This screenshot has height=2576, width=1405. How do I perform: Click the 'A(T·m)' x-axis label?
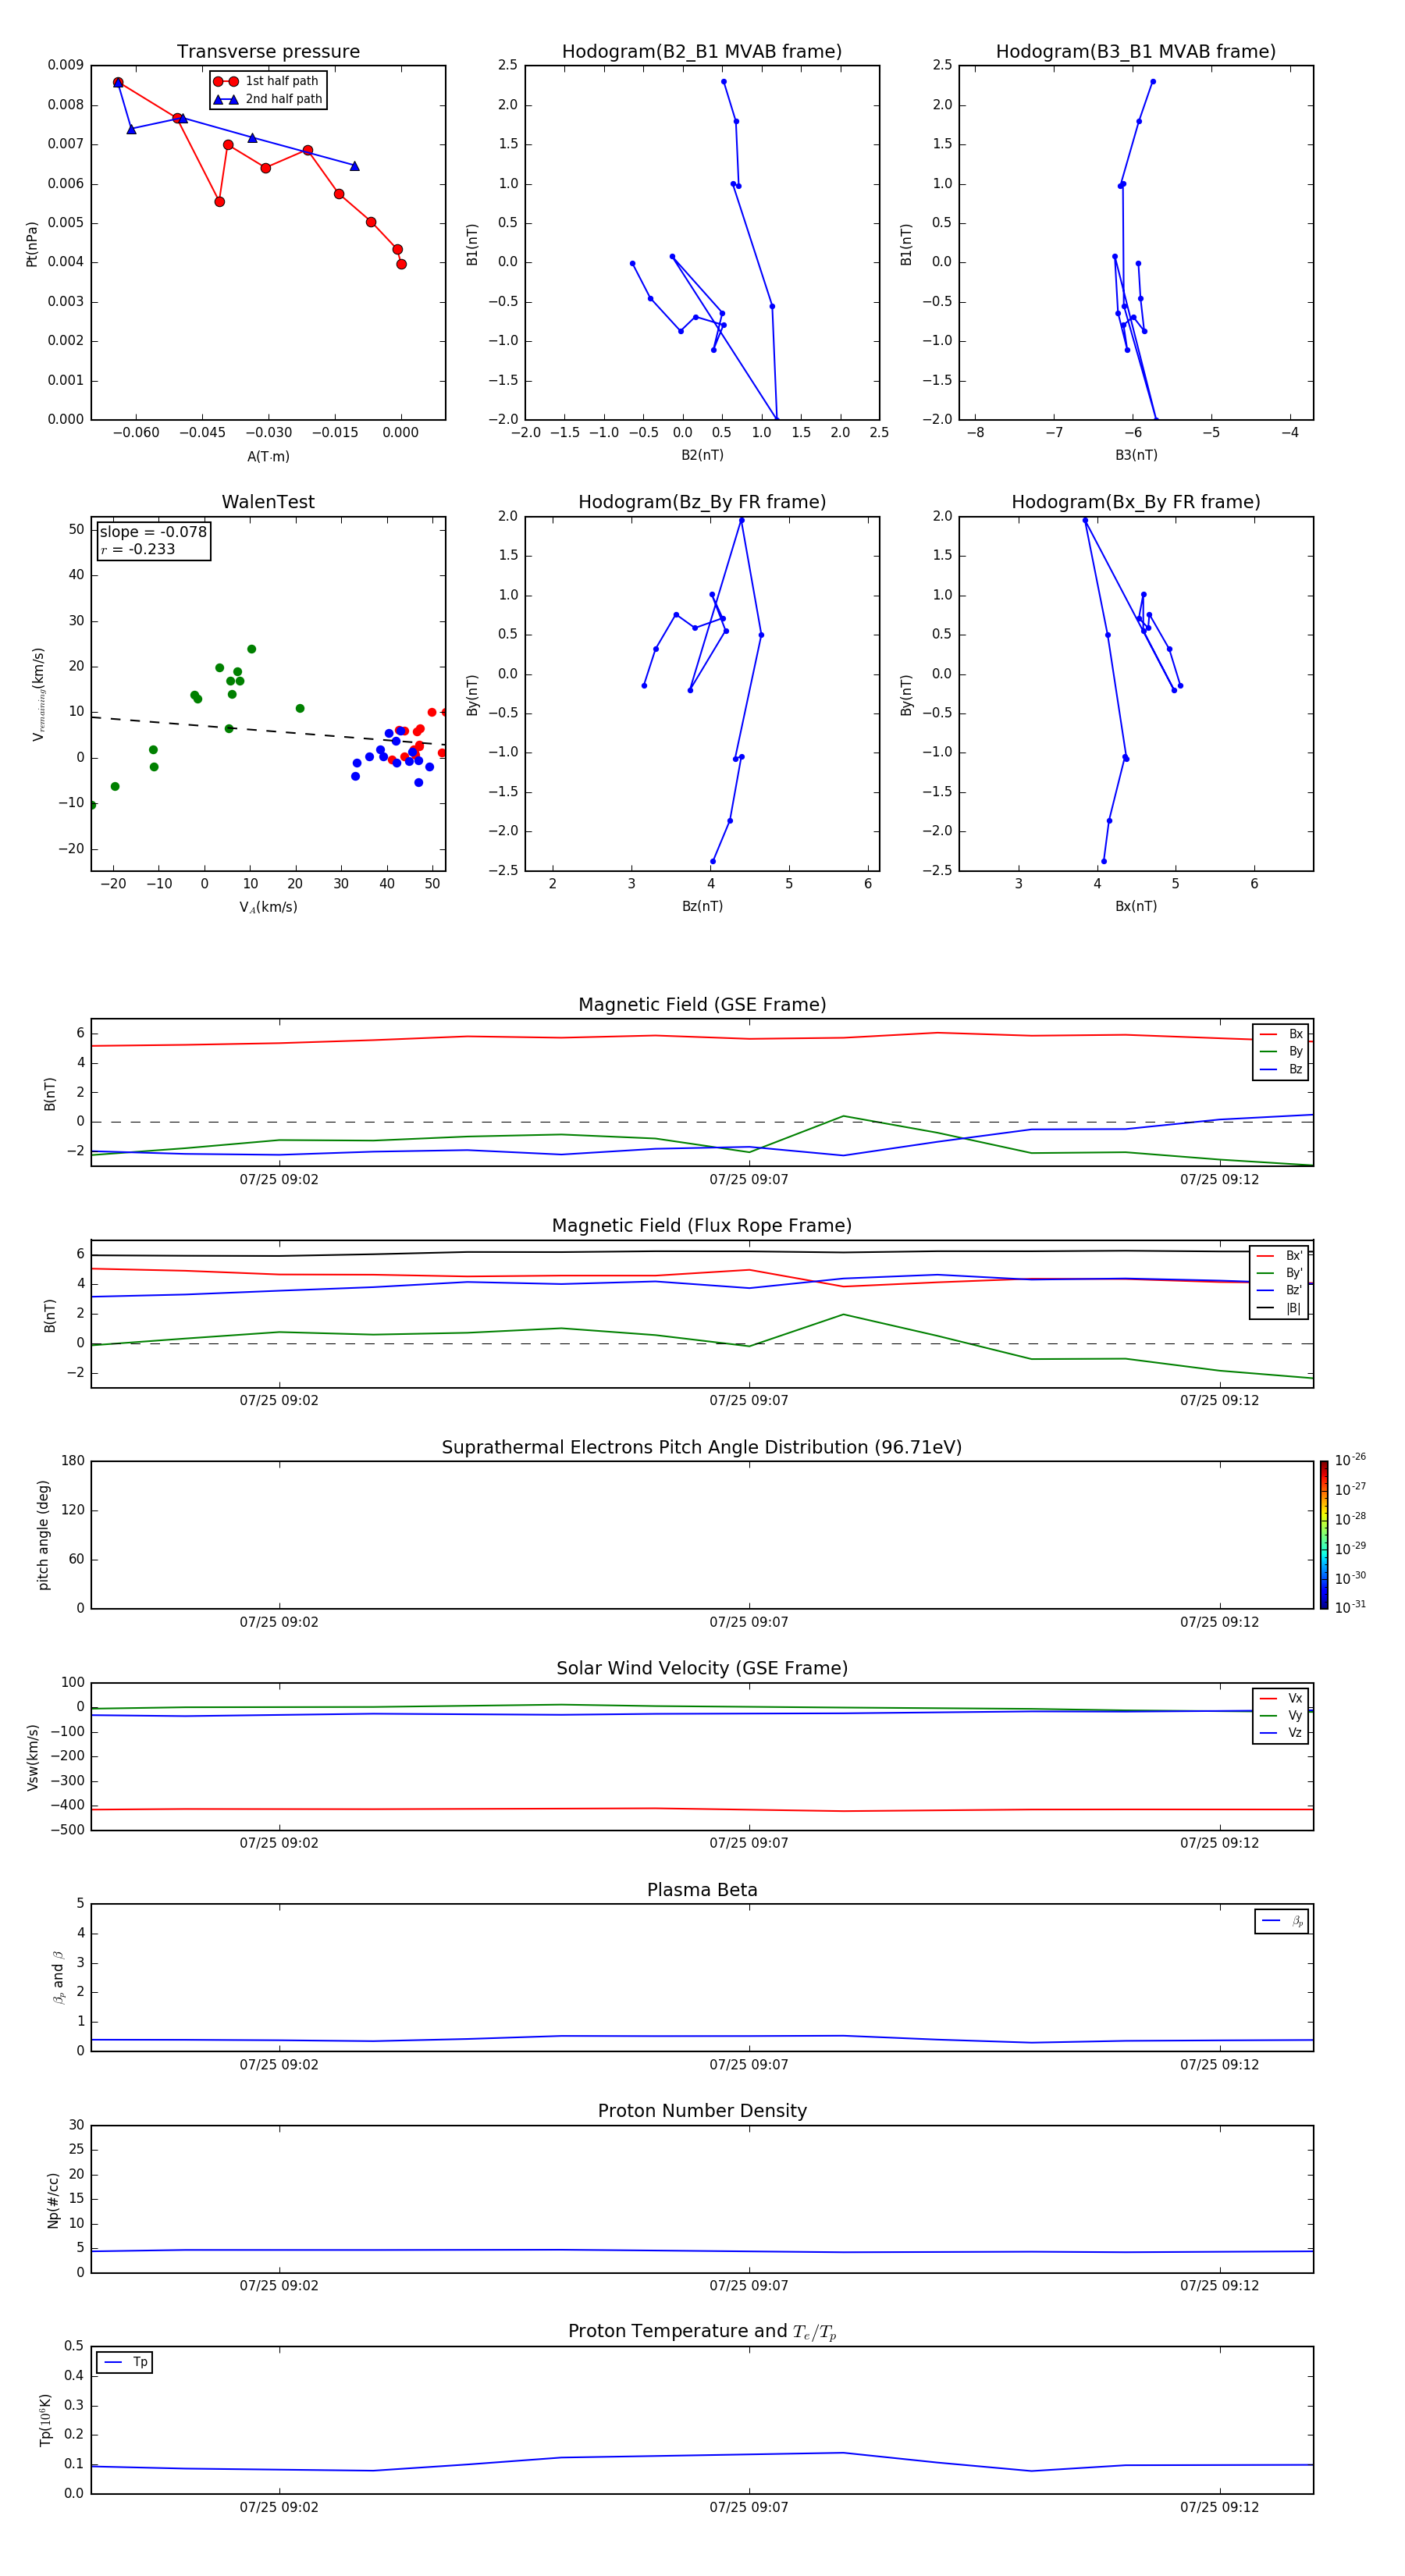(268, 456)
